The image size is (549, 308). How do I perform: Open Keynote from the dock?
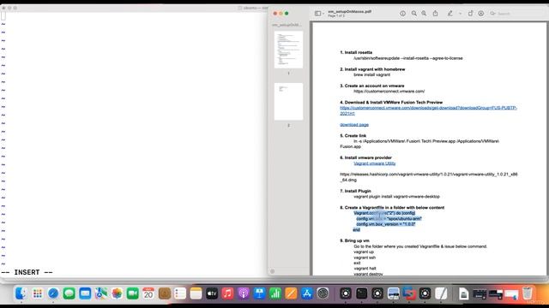(x=259, y=293)
